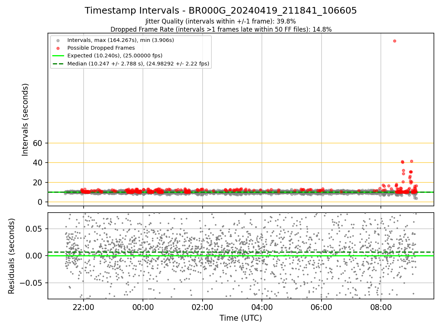Click the 'Intervals (seconds)' y-axis label
This screenshot has width=442, height=331.
(x=25, y=120)
